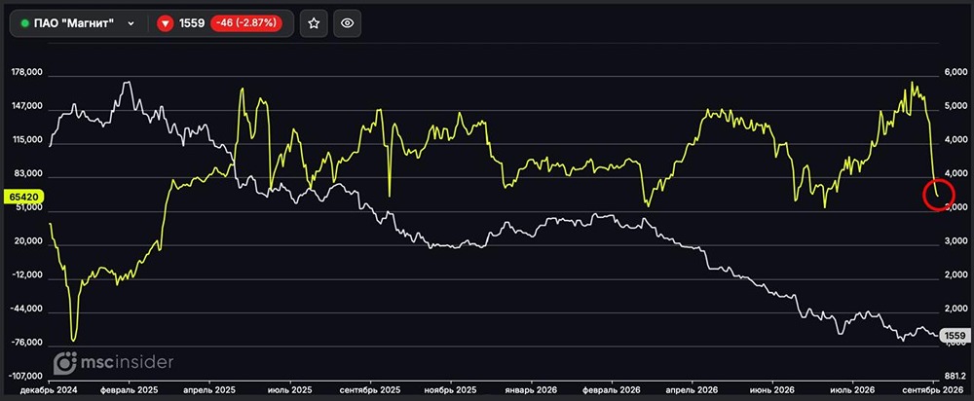
Task: Click the green status dot beside Магнит
Action: coord(25,23)
